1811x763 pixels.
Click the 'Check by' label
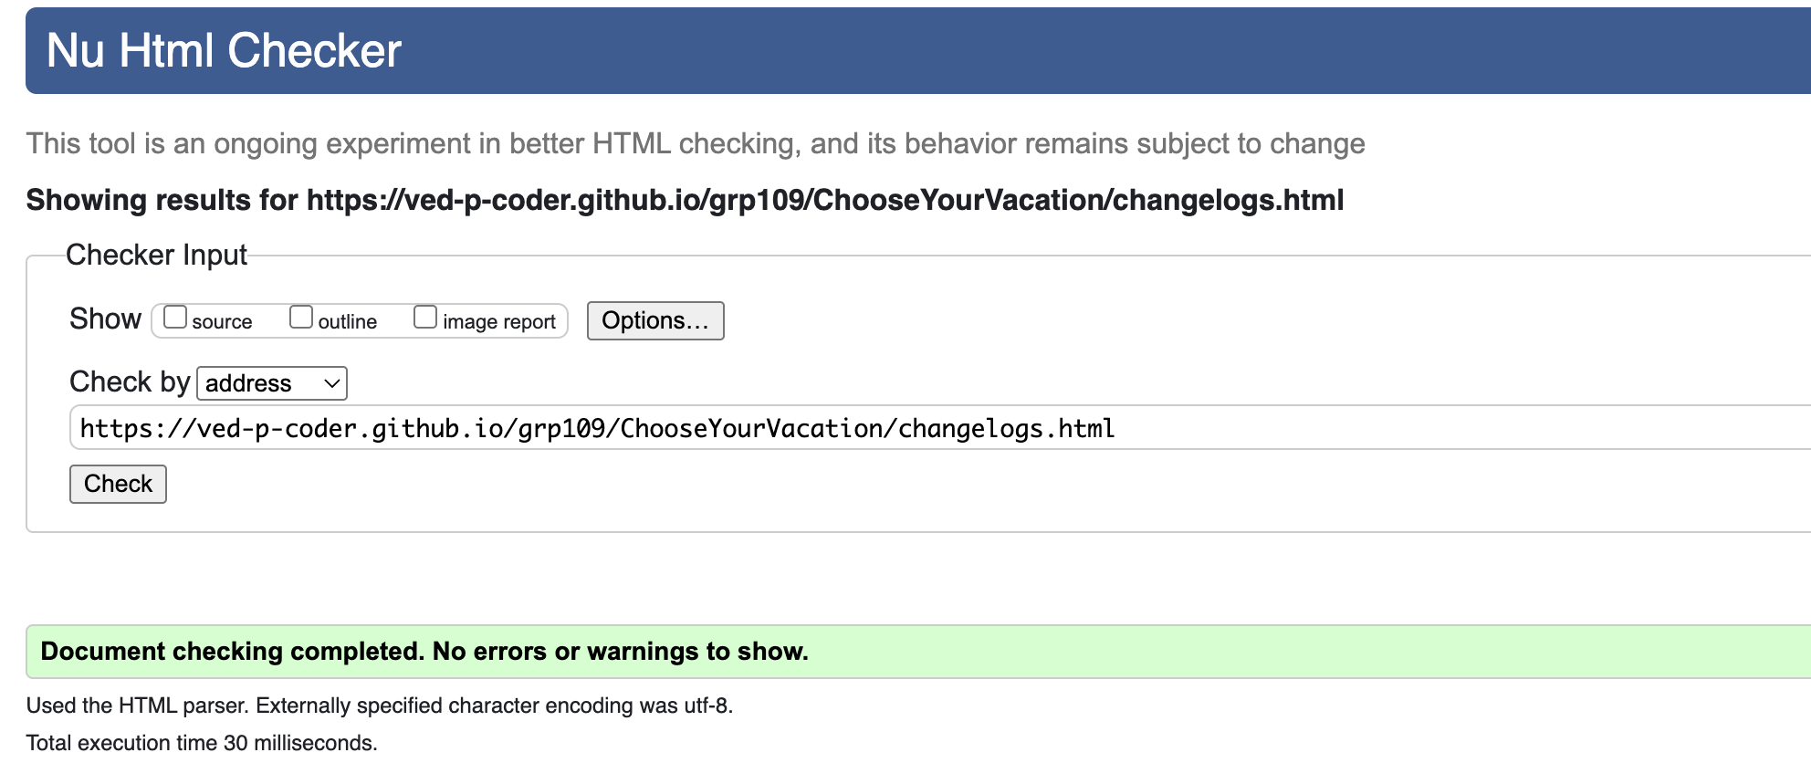[x=130, y=381]
